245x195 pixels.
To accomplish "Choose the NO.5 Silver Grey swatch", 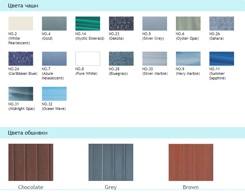I will [155, 24].
